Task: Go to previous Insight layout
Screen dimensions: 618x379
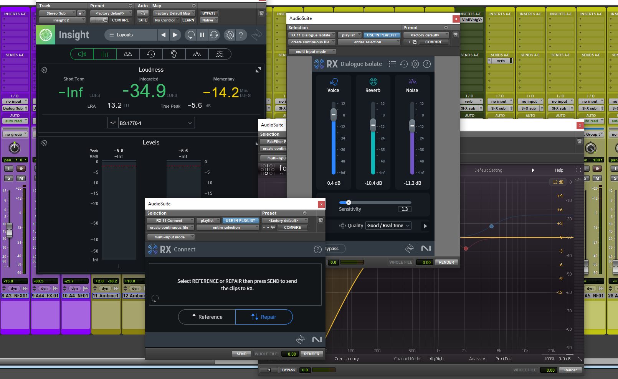Action: pos(163,35)
